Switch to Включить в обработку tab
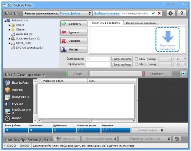 tap(106, 23)
